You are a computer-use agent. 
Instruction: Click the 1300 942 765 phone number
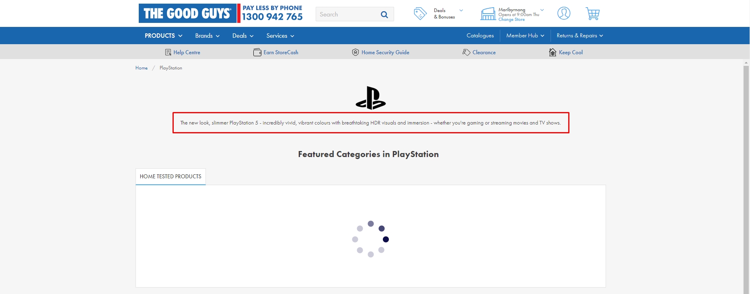(x=272, y=17)
